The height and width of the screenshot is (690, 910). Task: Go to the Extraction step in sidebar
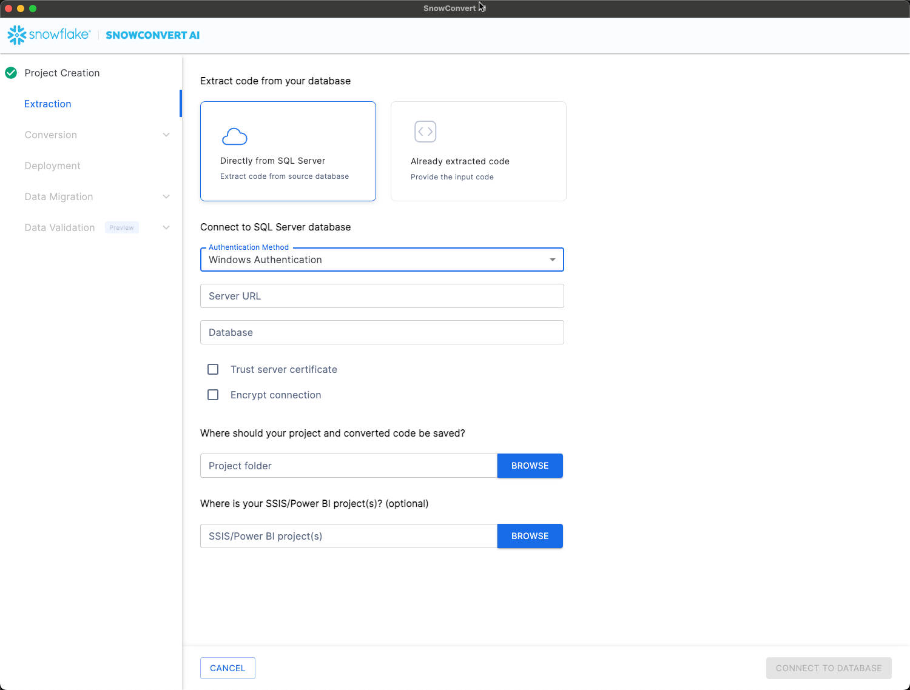(48, 104)
